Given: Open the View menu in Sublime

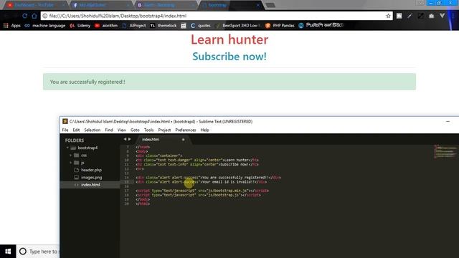Looking at the screenshot, I should click(x=121, y=130).
